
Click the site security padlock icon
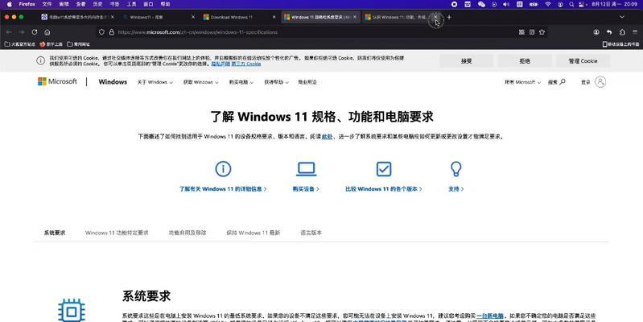[x=112, y=32]
